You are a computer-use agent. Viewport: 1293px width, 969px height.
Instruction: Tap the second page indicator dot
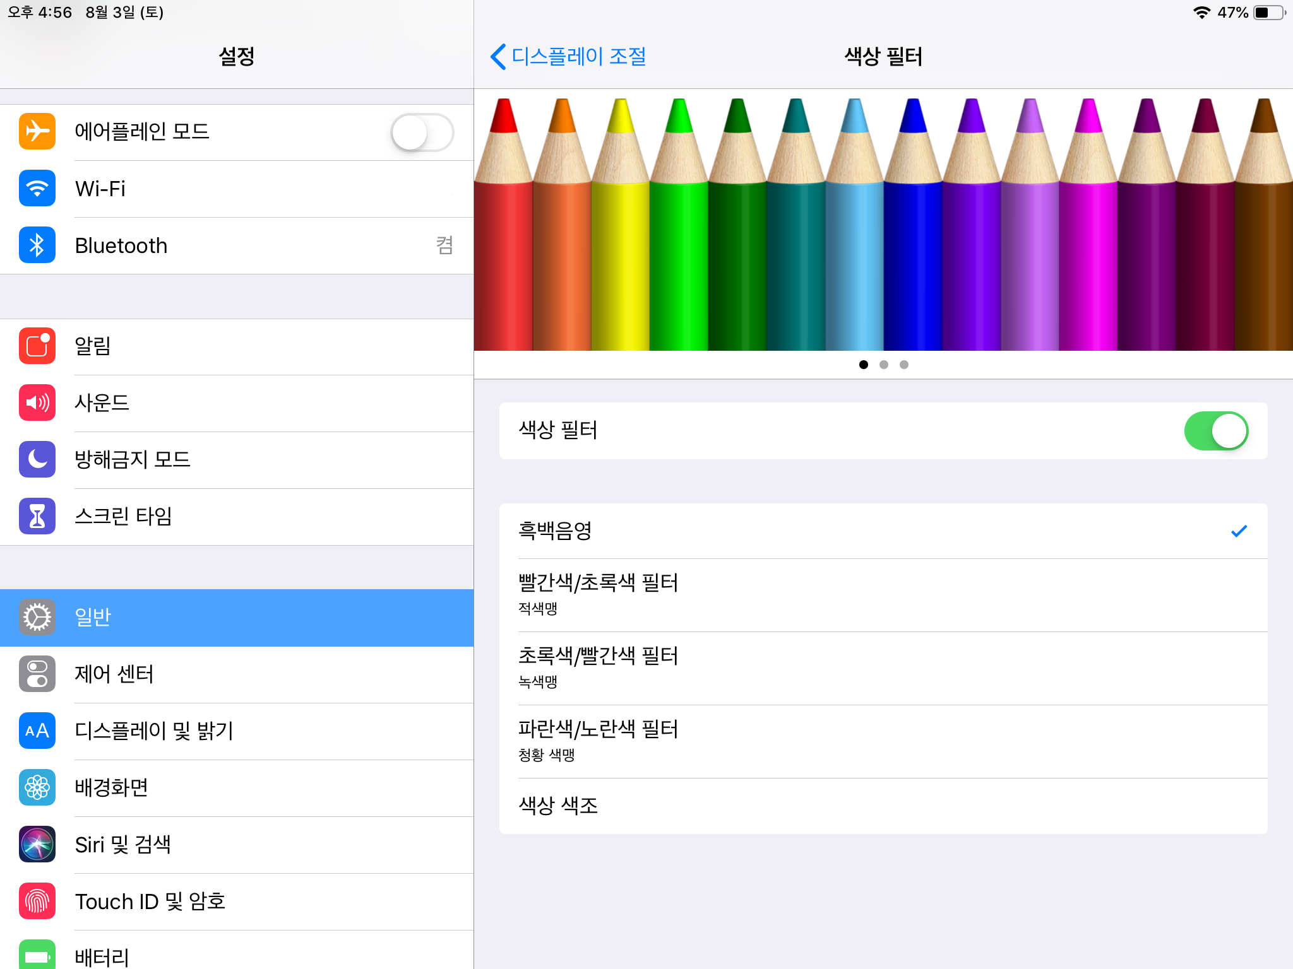pos(883,365)
